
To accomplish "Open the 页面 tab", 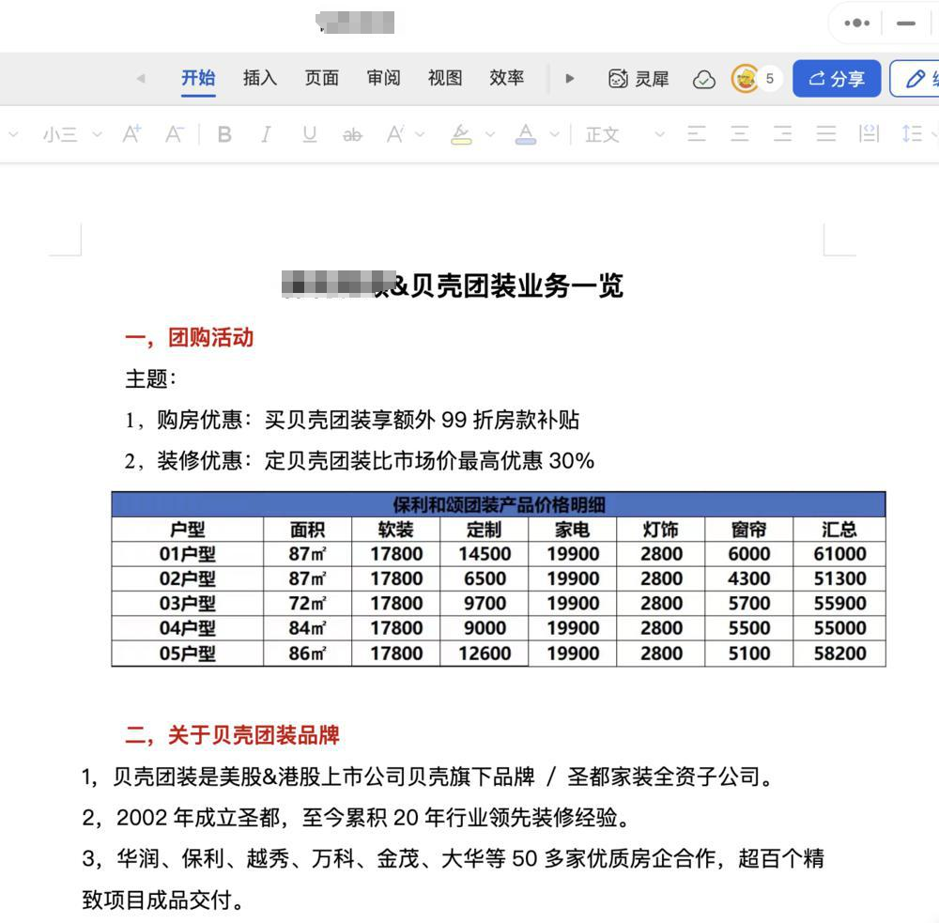I will [x=321, y=78].
